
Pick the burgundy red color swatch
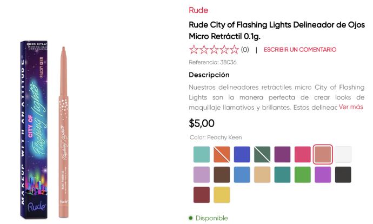point(202,195)
